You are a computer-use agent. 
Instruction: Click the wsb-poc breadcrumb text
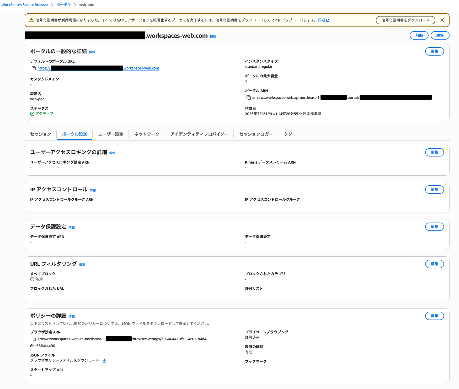87,5
